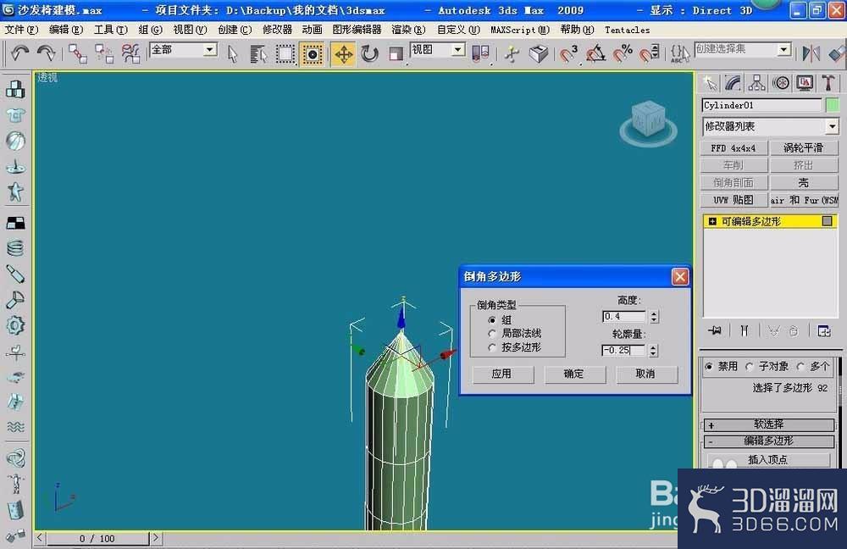Click Configure Modifier Sets icon

(824, 330)
